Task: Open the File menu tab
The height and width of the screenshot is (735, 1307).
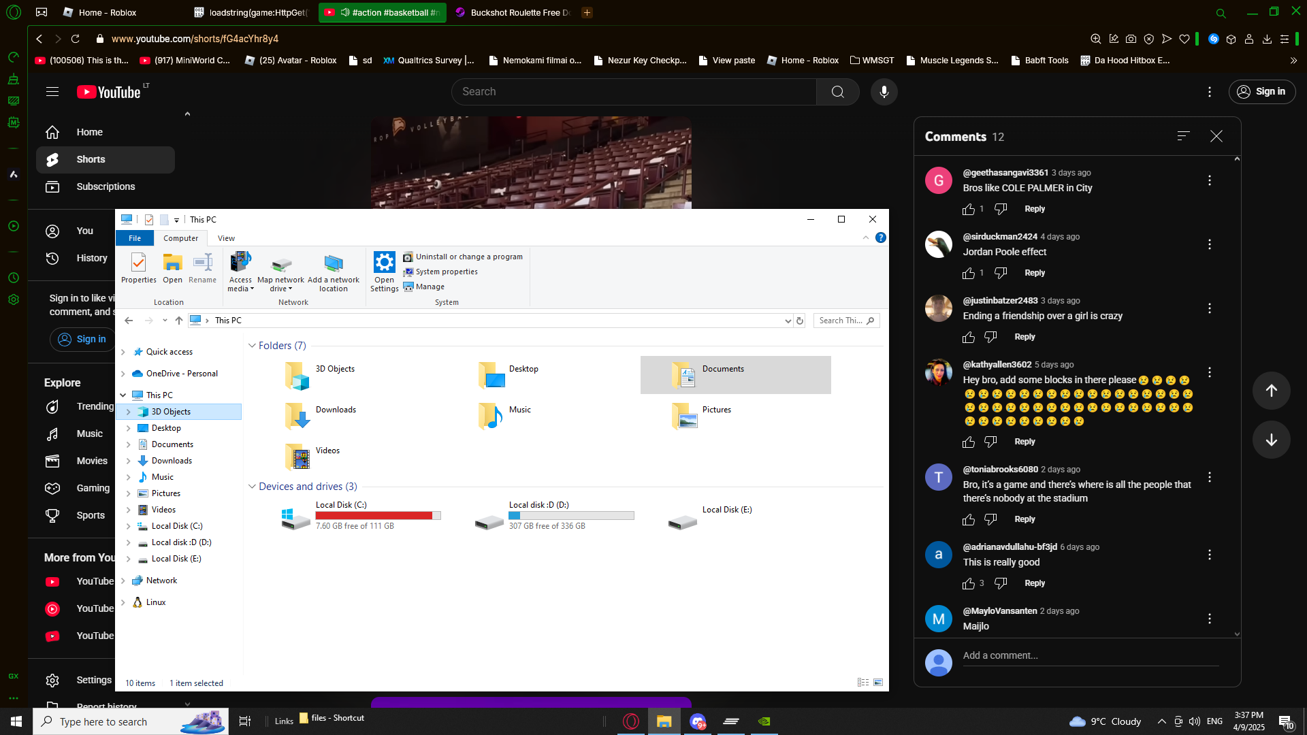Action: tap(135, 238)
